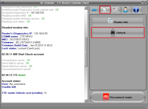Click the Send data to server... OK line
The image size is (148, 109).
pyautogui.click(x=16, y=63)
